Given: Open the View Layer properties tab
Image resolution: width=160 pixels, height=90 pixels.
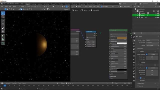Looking at the screenshot, I should click(134, 46).
